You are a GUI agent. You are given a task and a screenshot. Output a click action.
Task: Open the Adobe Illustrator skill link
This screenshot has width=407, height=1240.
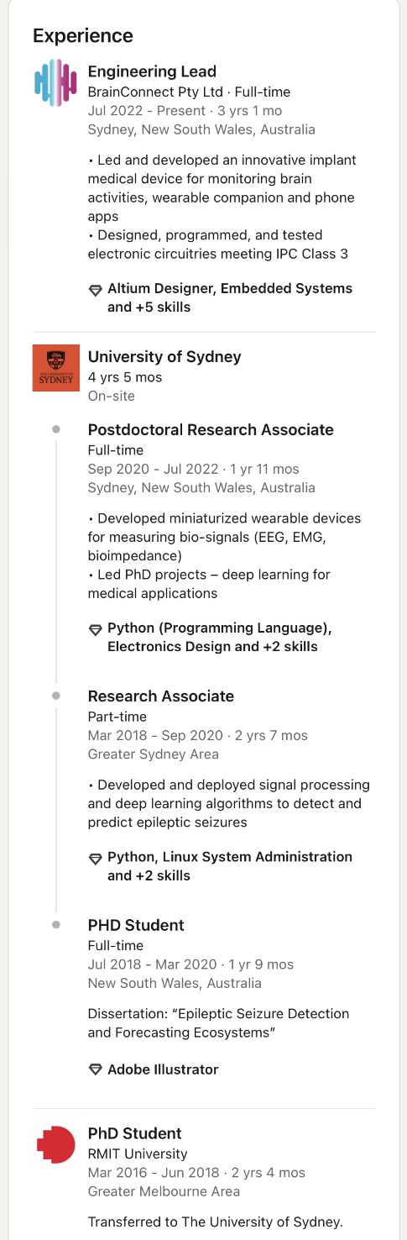click(163, 1069)
